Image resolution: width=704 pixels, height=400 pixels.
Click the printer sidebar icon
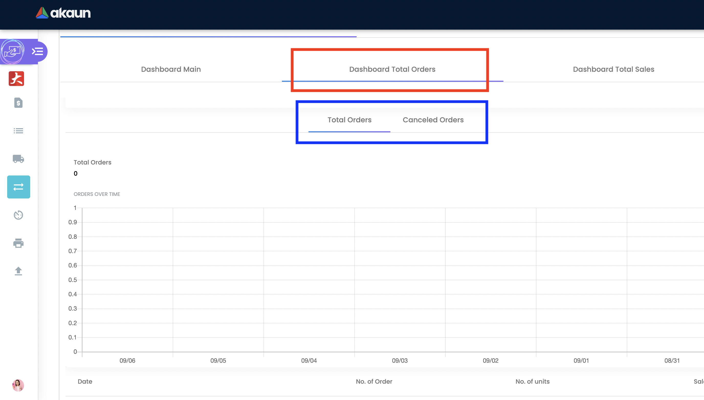(18, 243)
